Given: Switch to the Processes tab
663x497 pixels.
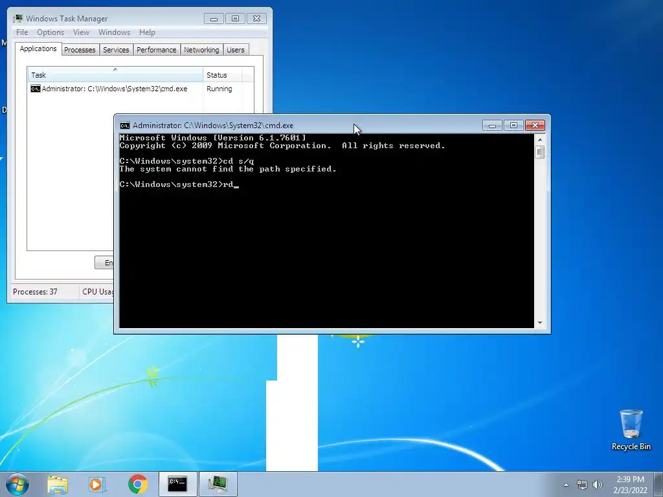Looking at the screenshot, I should tap(80, 50).
